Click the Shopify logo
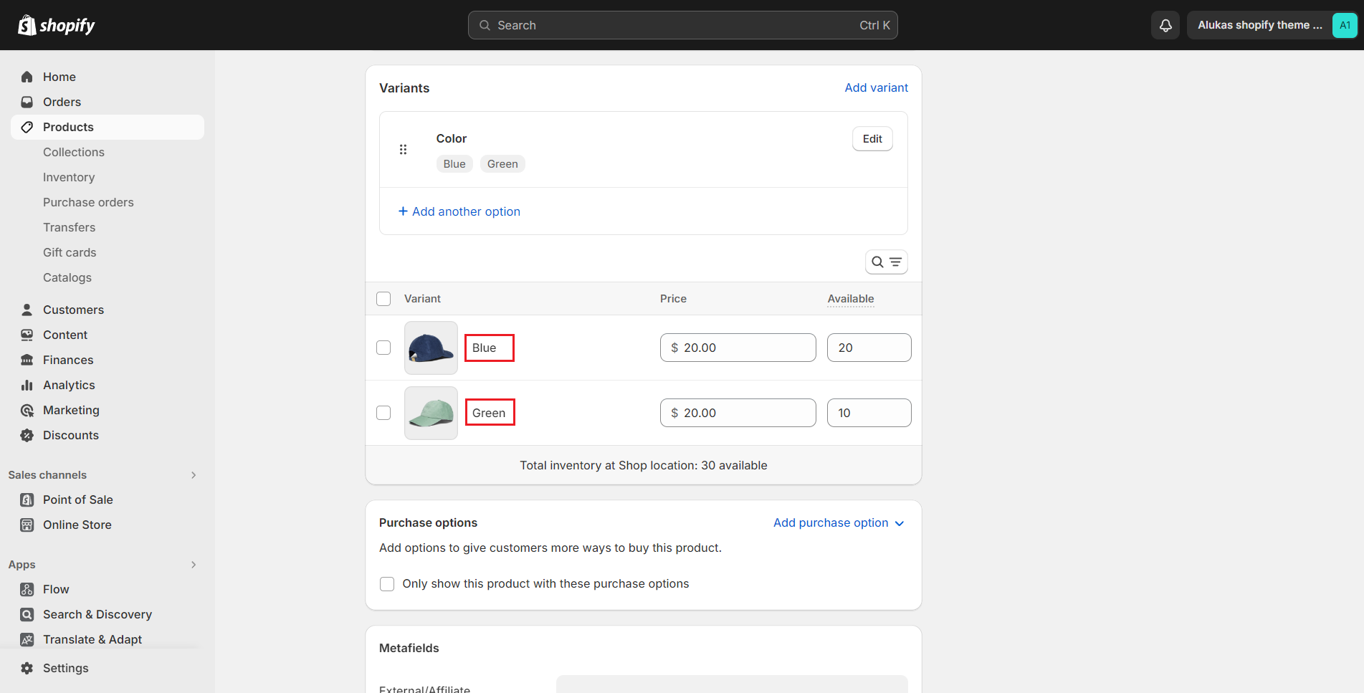1364x693 pixels. coord(57,25)
